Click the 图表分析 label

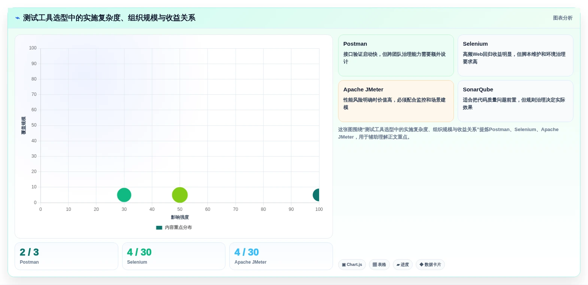click(563, 18)
